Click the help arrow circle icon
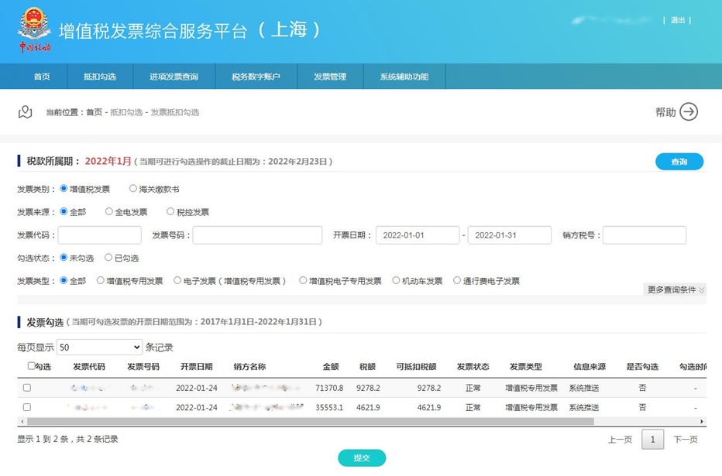The width and height of the screenshot is (722, 476). coord(689,112)
